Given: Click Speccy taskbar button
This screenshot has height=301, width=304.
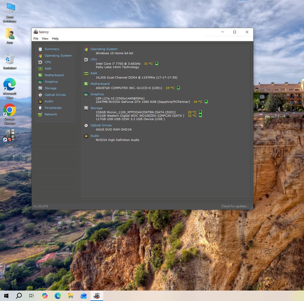Looking at the screenshot, I should point(97,296).
